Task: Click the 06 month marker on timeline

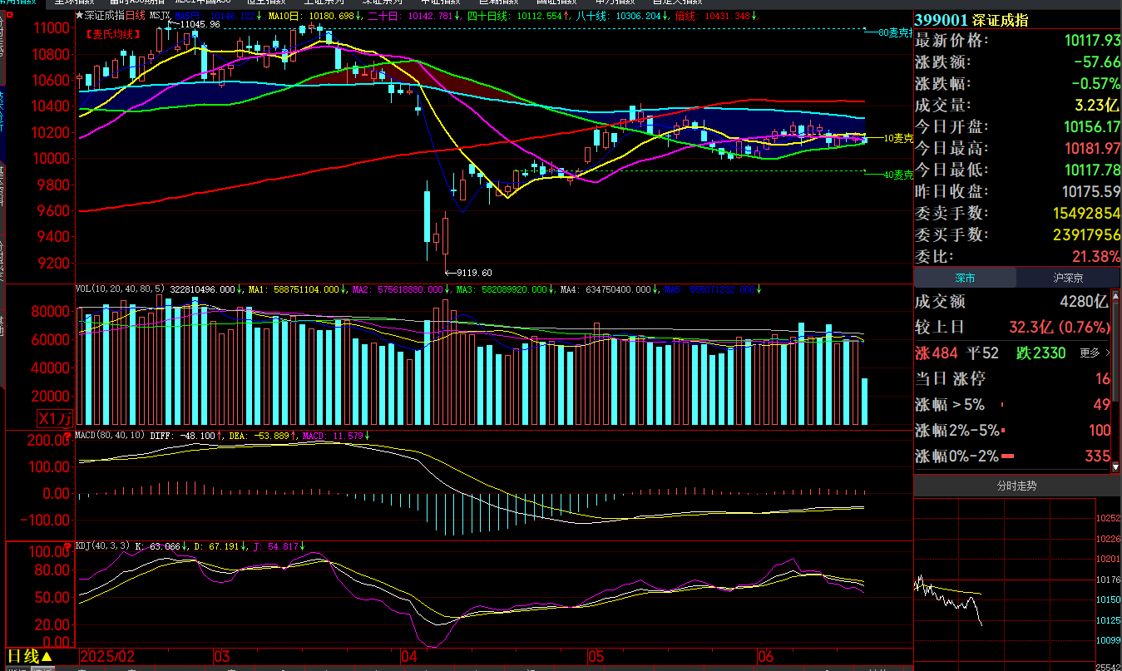Action: coord(768,656)
